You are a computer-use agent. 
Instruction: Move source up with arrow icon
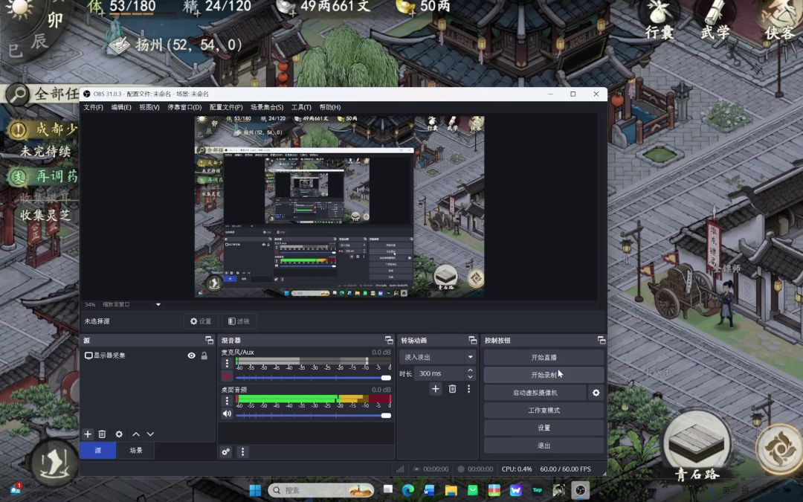point(136,434)
